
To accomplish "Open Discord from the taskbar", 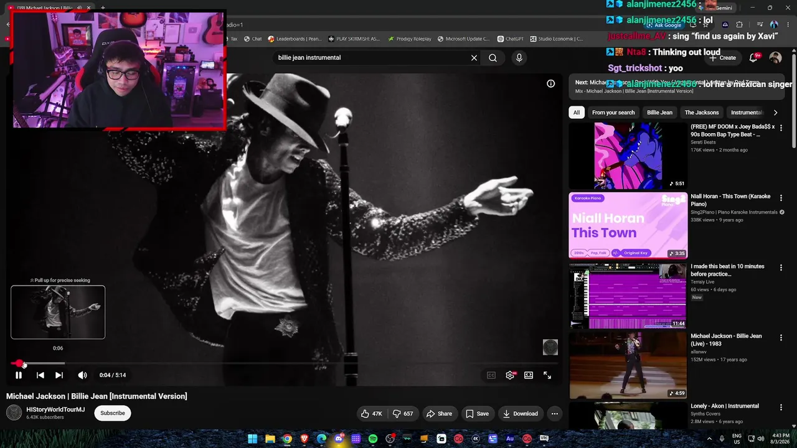I will coord(338,439).
